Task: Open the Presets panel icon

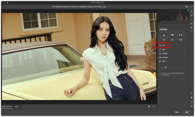Action: click(191, 28)
